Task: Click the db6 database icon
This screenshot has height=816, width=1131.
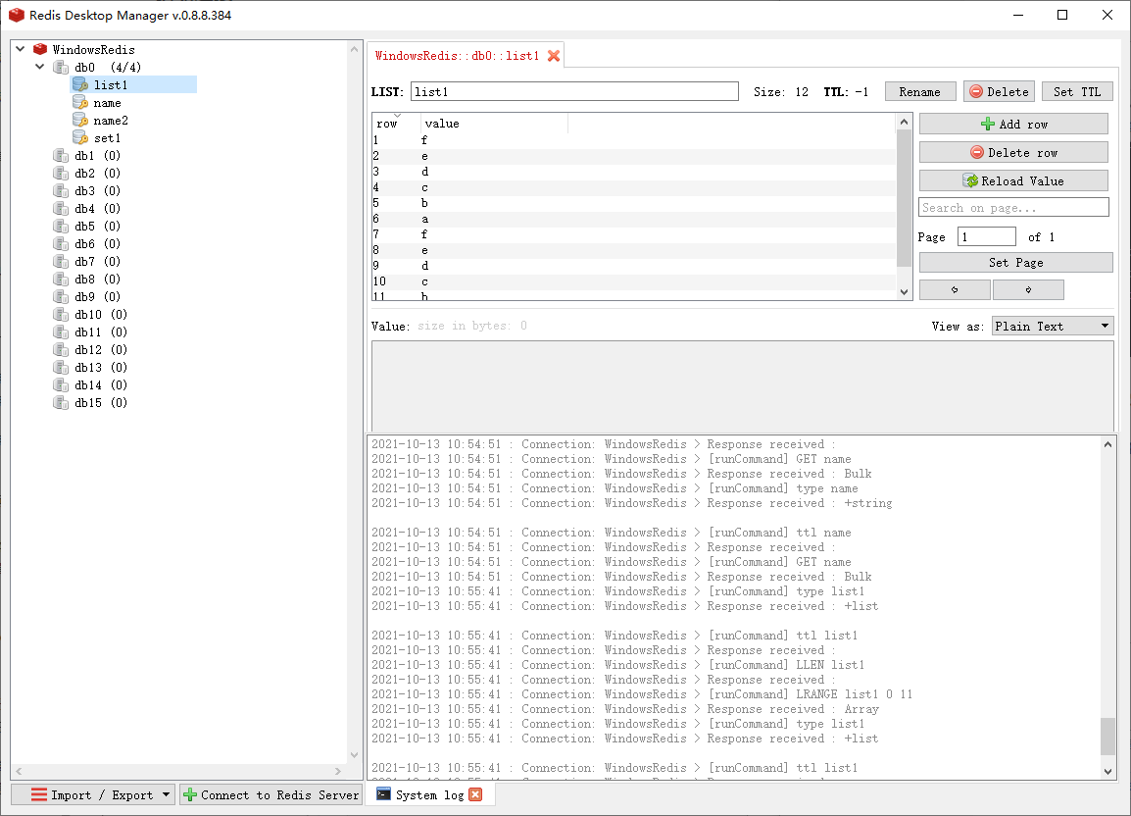Action: point(61,244)
